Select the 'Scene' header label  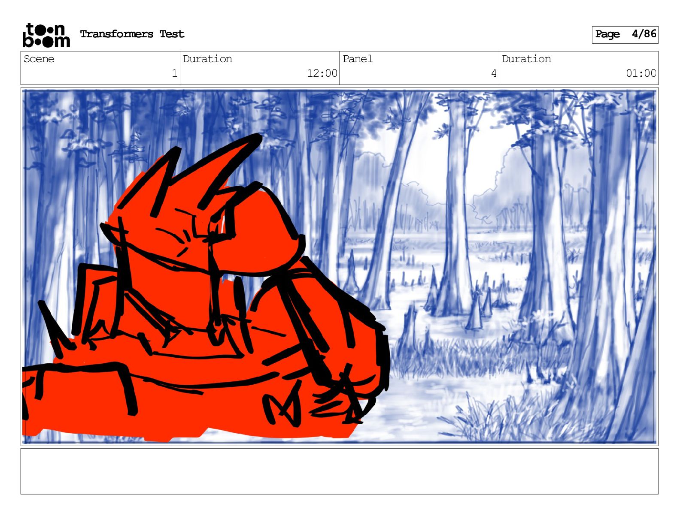(39, 59)
